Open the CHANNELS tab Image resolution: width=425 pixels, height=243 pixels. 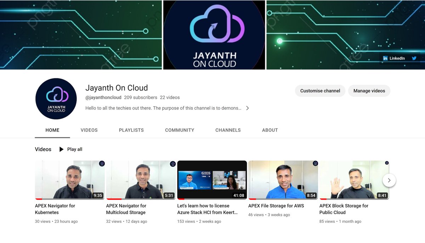[x=228, y=130]
